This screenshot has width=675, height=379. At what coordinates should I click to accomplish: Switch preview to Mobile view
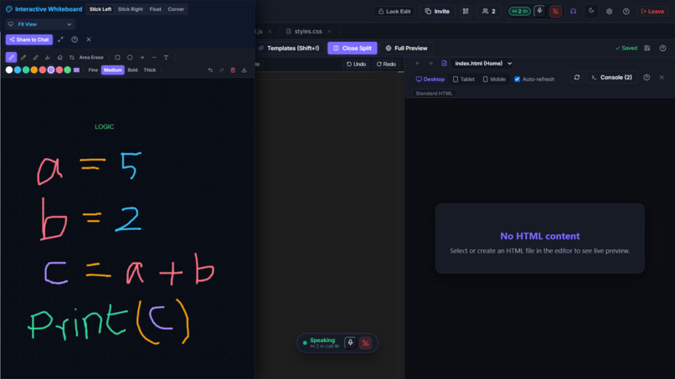(x=494, y=79)
